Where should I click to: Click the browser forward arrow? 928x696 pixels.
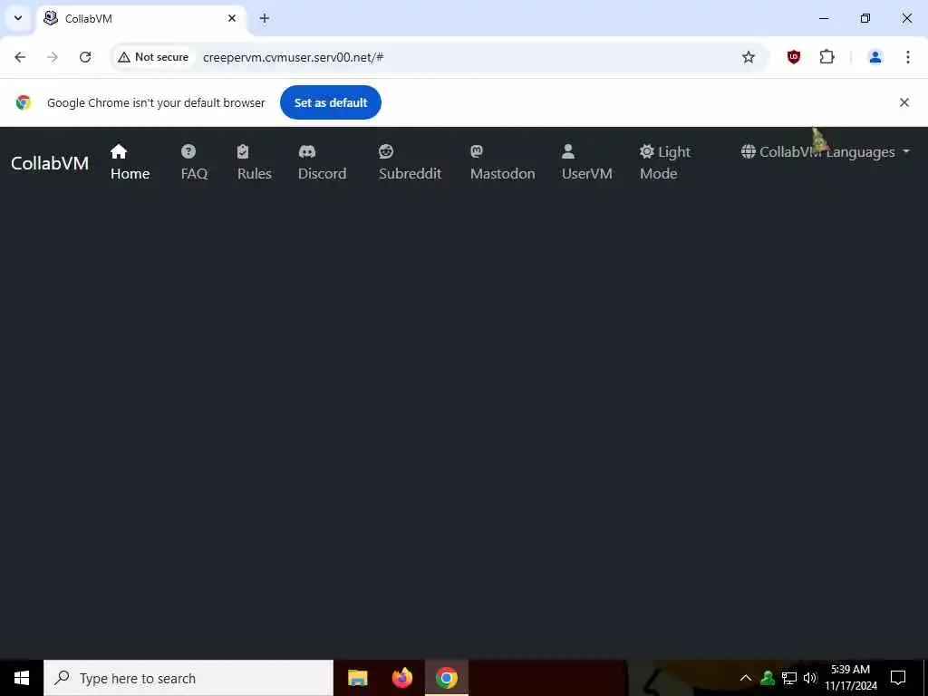tap(53, 57)
